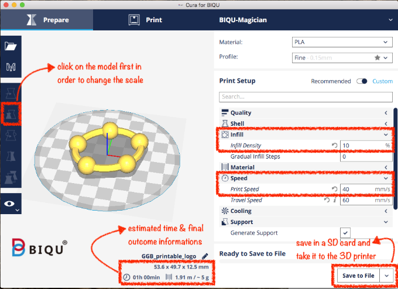This screenshot has width=398, height=289.
Task: Reset Travel Speed with the undo arrow
Action: pos(327,200)
